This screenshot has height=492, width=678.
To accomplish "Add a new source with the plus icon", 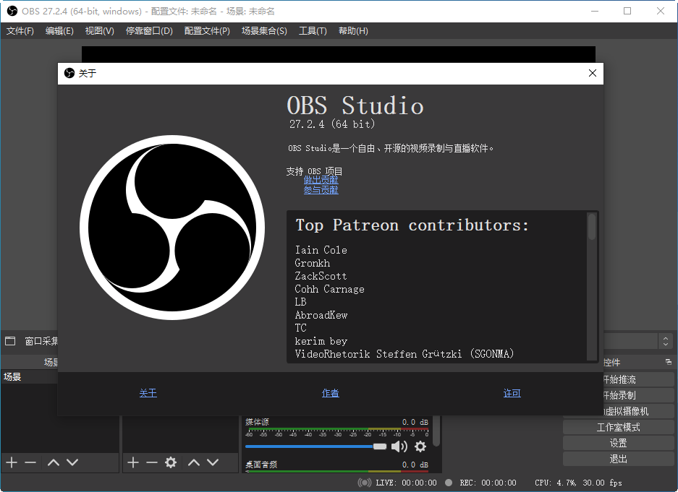I will point(133,462).
